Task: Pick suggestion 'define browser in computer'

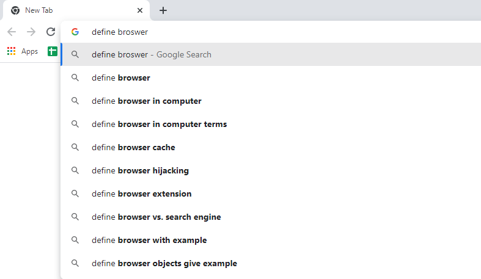Action: point(271,101)
